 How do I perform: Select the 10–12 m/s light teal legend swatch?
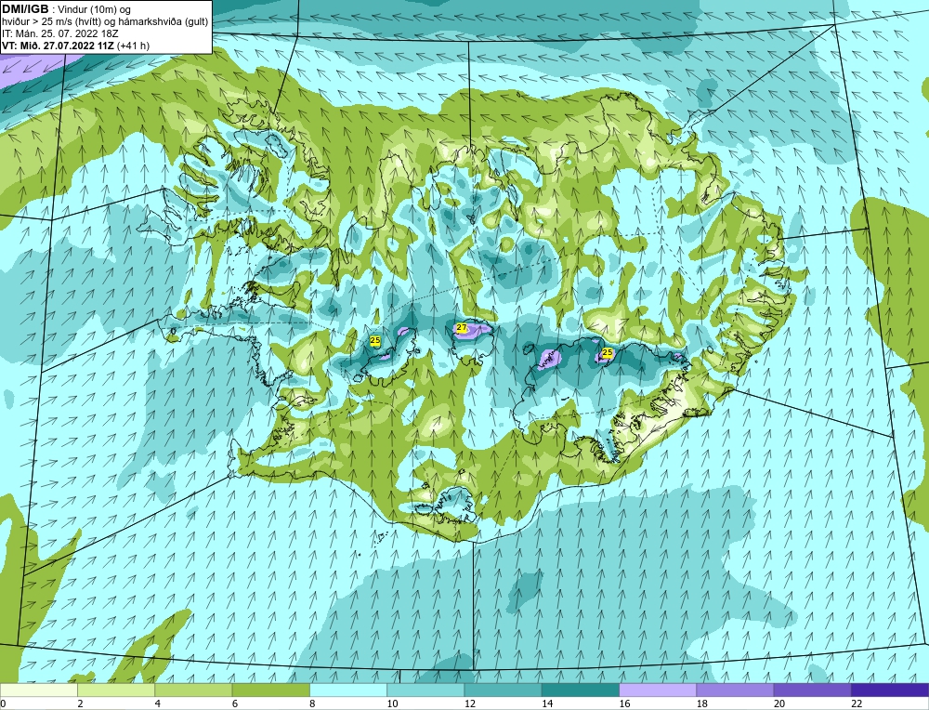pyautogui.click(x=425, y=690)
